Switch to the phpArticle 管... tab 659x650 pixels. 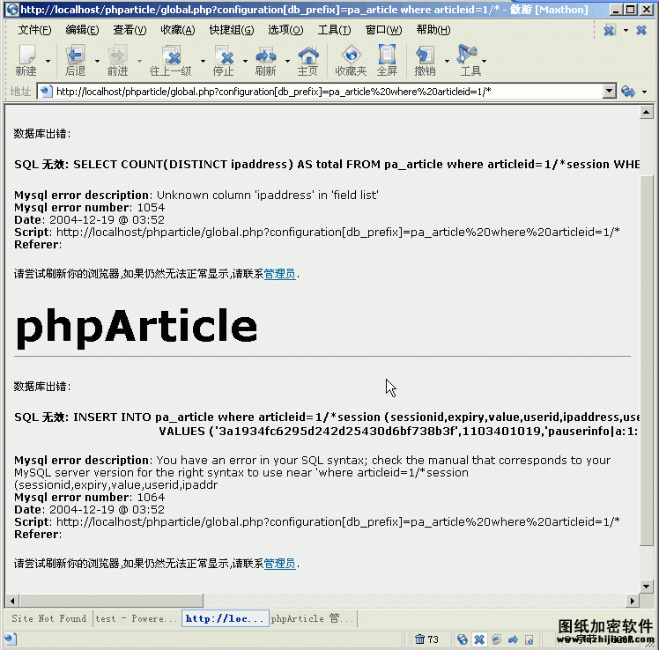point(313,618)
